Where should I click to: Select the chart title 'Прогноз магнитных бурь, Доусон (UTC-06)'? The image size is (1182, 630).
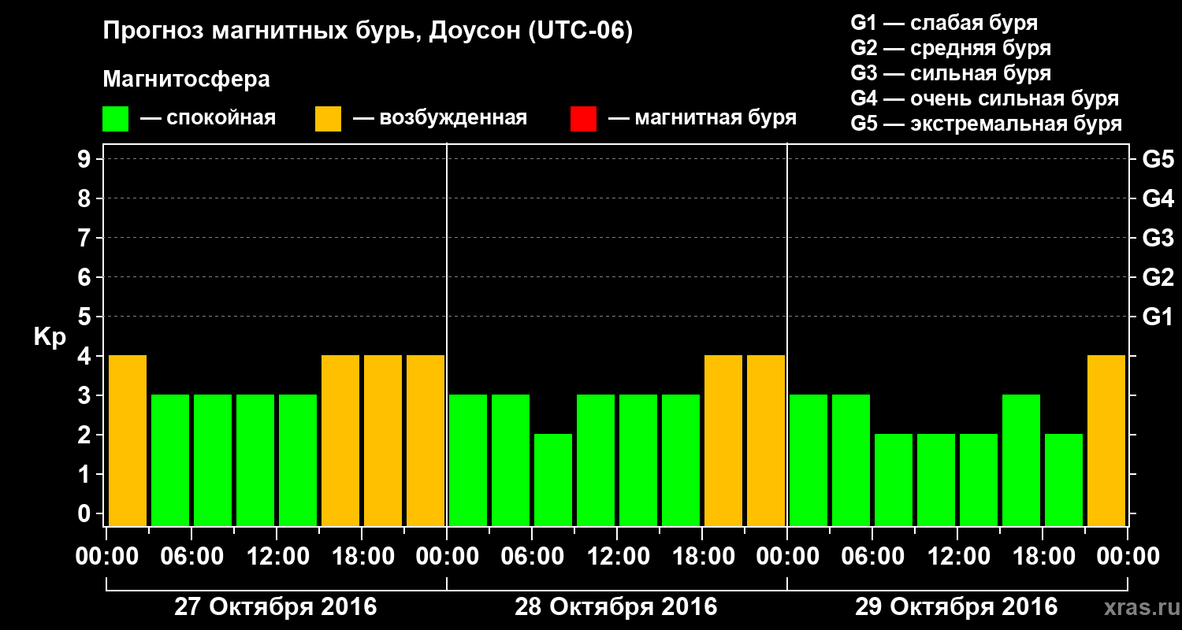point(368,32)
